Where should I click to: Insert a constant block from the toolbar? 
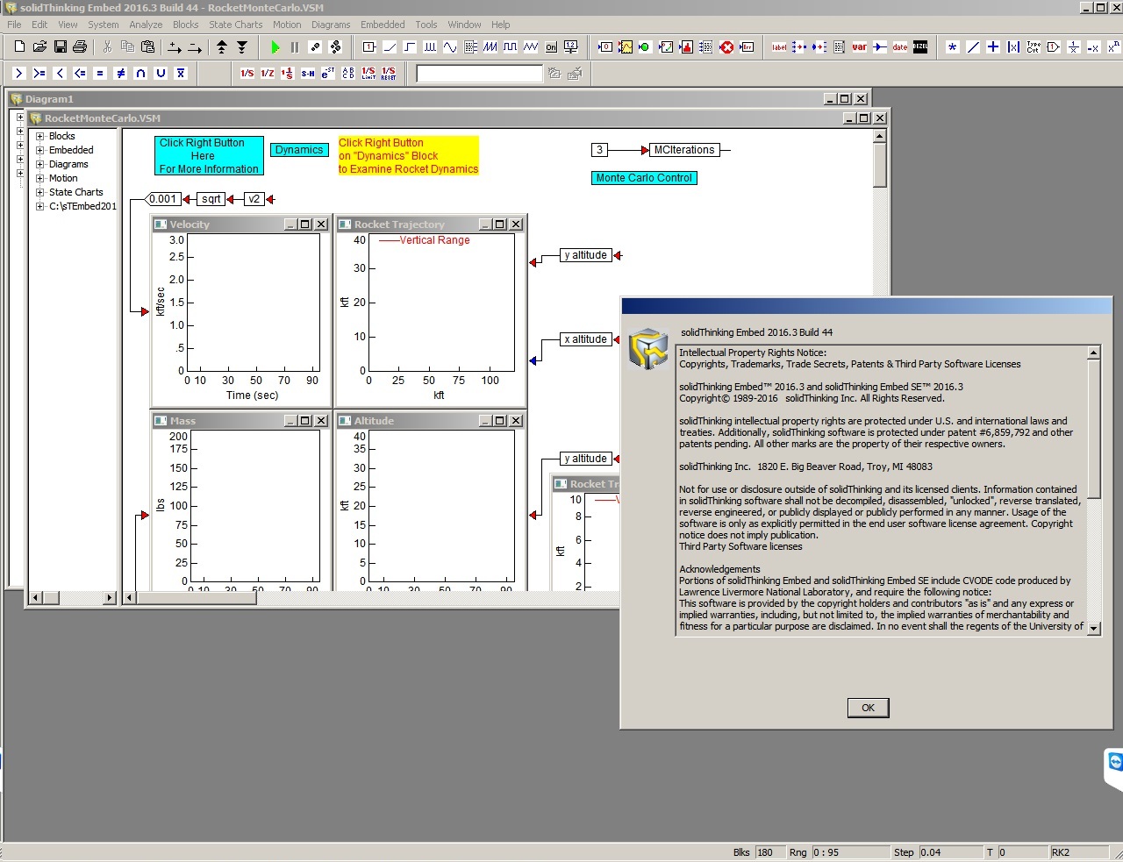(x=369, y=47)
